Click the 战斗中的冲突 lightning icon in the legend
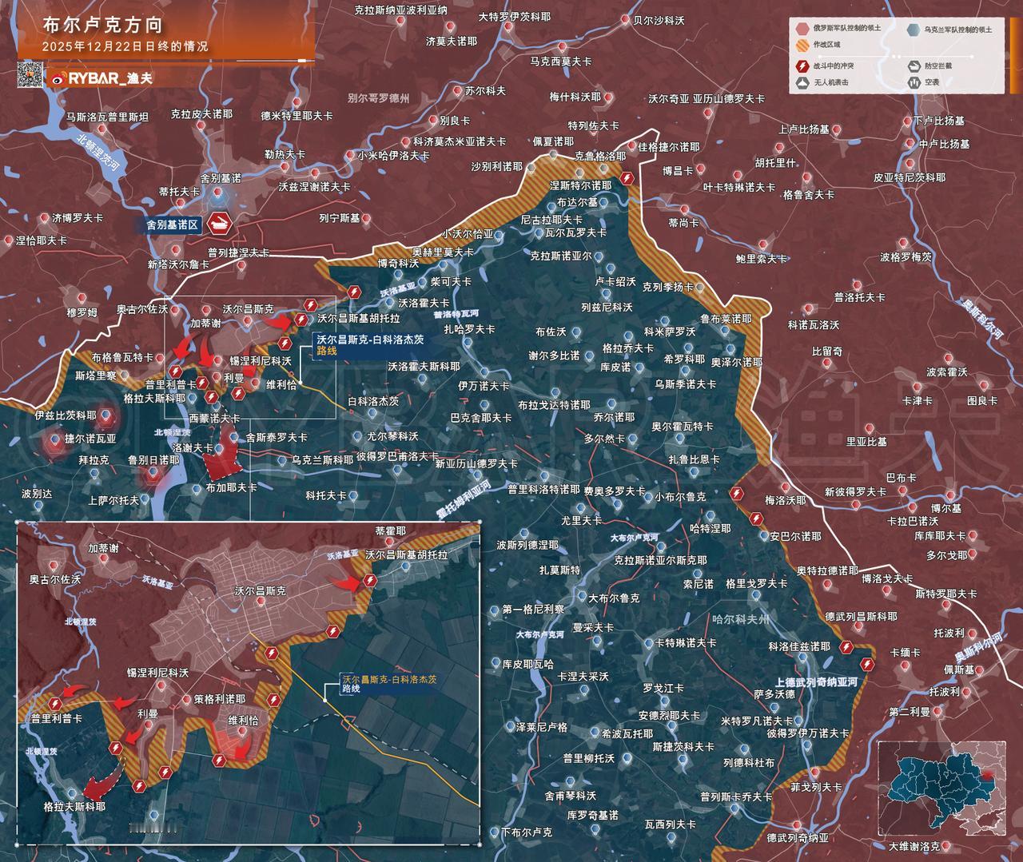Viewport: 1023px width, 862px height. pos(802,66)
